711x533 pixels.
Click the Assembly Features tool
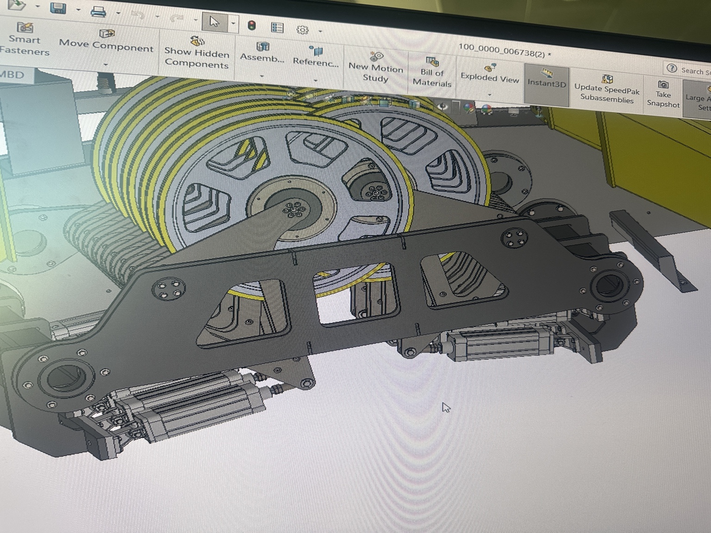pyautogui.click(x=262, y=52)
